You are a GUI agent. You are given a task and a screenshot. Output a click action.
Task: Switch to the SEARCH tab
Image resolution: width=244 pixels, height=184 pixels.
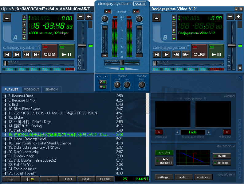tap(51, 90)
